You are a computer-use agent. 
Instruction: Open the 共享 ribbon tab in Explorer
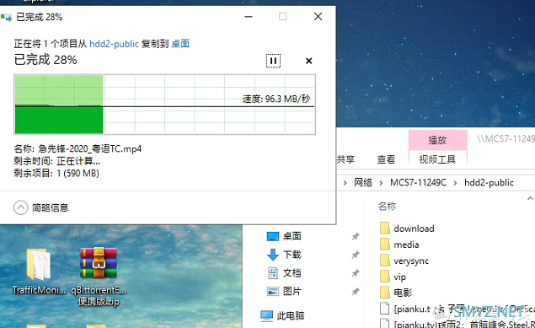pyautogui.click(x=345, y=159)
